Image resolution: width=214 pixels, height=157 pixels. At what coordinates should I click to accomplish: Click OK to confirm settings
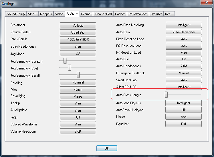tap(107, 148)
